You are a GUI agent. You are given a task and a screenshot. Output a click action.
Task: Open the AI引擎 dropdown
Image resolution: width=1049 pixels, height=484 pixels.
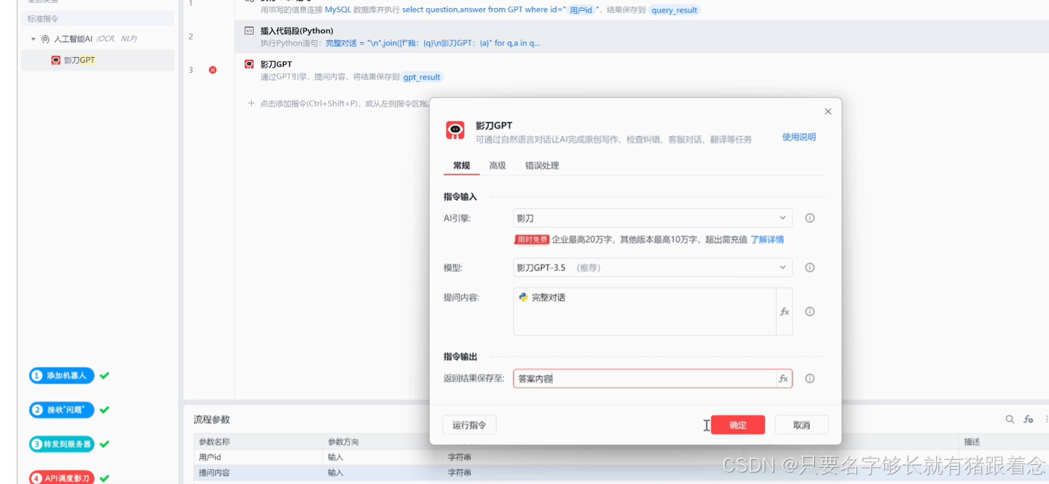(652, 218)
